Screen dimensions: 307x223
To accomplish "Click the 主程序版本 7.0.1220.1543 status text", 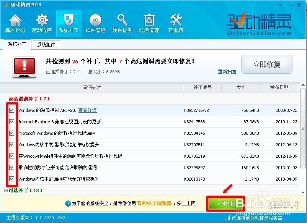I will (36, 218).
